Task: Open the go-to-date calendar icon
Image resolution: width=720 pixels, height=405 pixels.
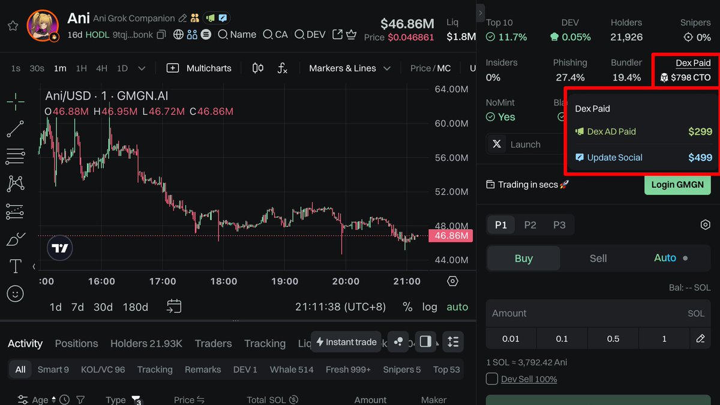Action: point(174,307)
